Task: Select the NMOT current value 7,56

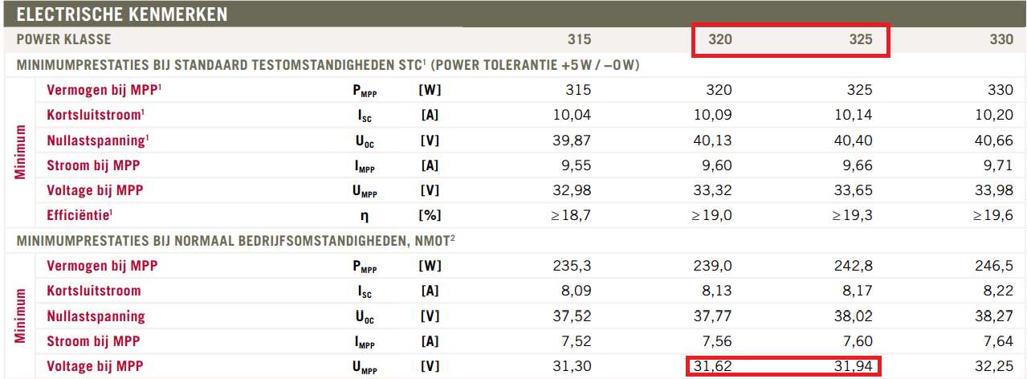Action: click(717, 341)
